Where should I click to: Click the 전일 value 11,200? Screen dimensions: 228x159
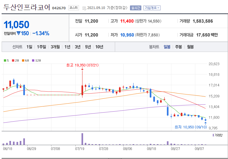coord(91,21)
